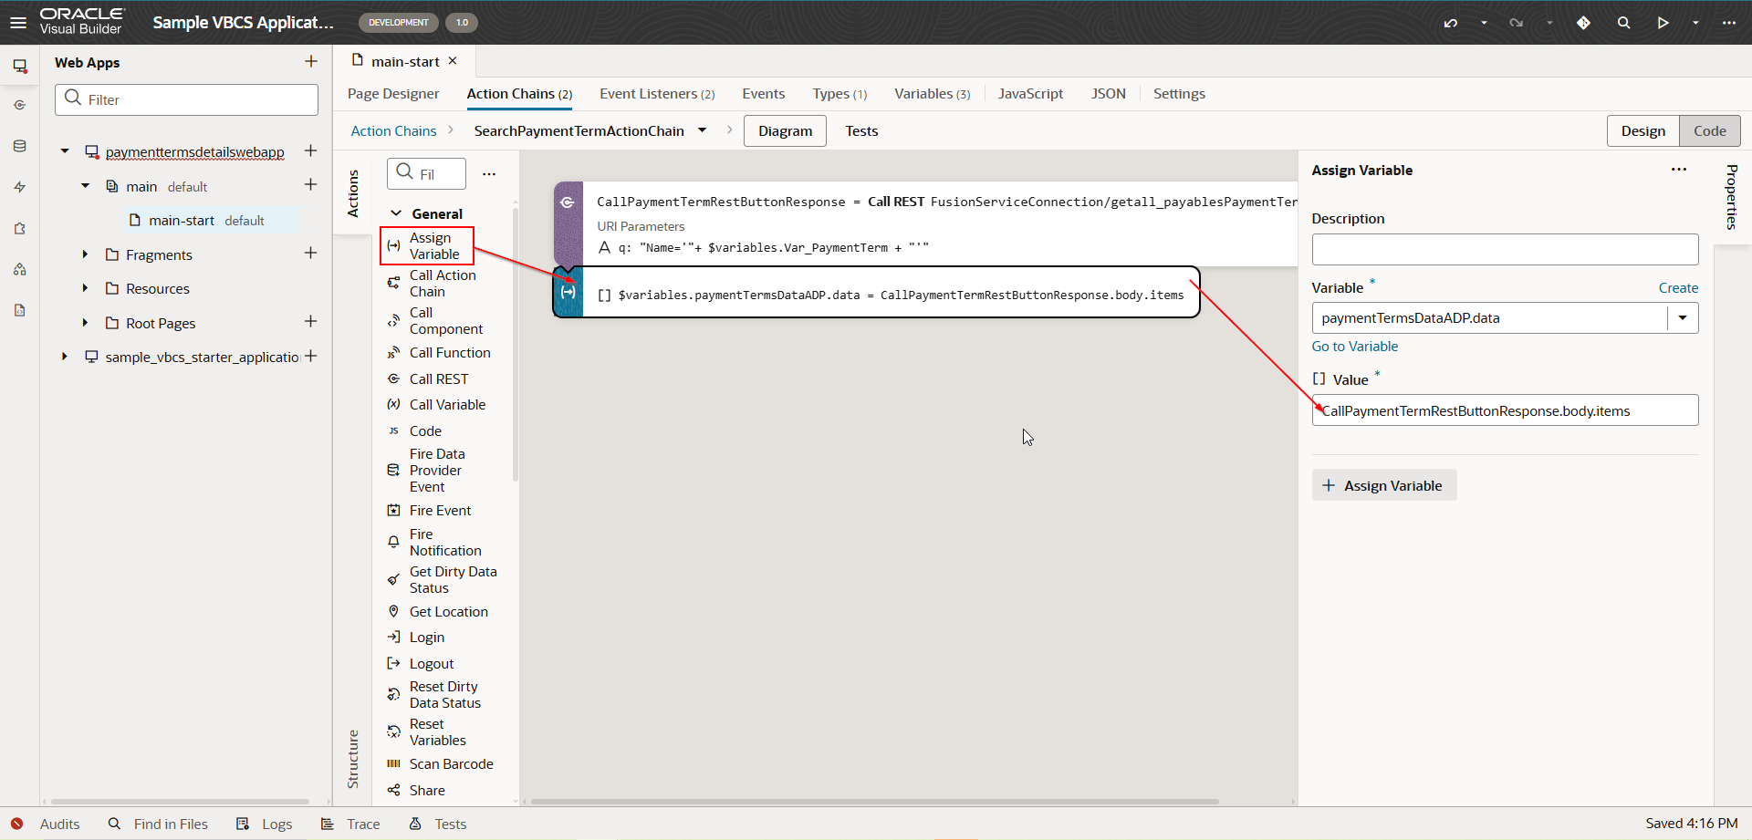Select the Call REST node icon in the diagram
Screen dimensions: 1752x840
(568, 202)
